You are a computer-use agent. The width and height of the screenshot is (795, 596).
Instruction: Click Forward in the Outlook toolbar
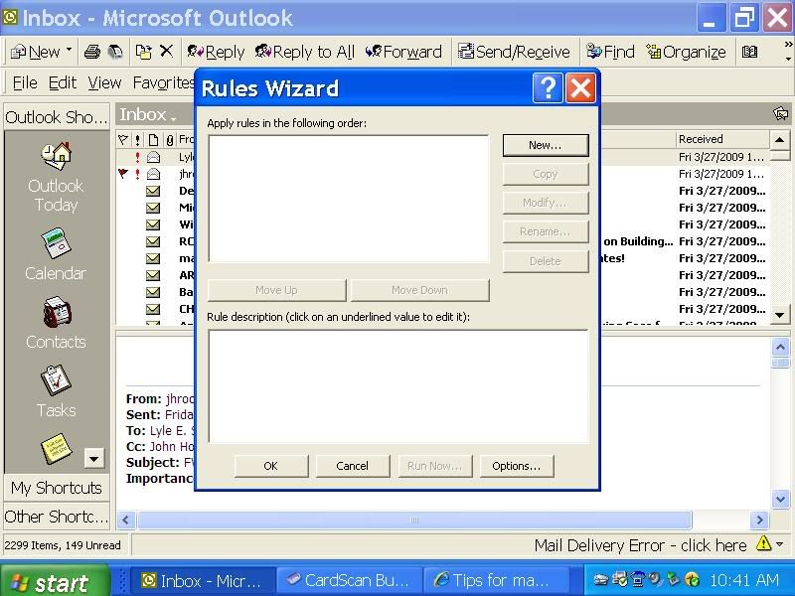click(x=403, y=52)
